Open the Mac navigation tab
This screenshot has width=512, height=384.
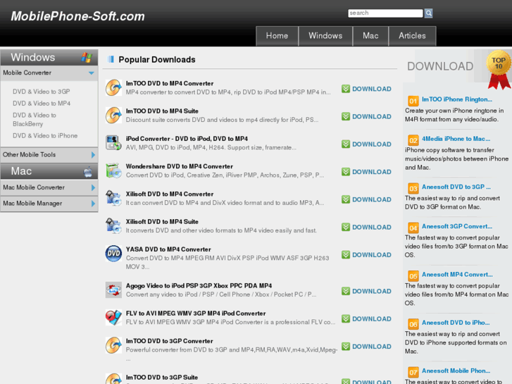coord(370,36)
